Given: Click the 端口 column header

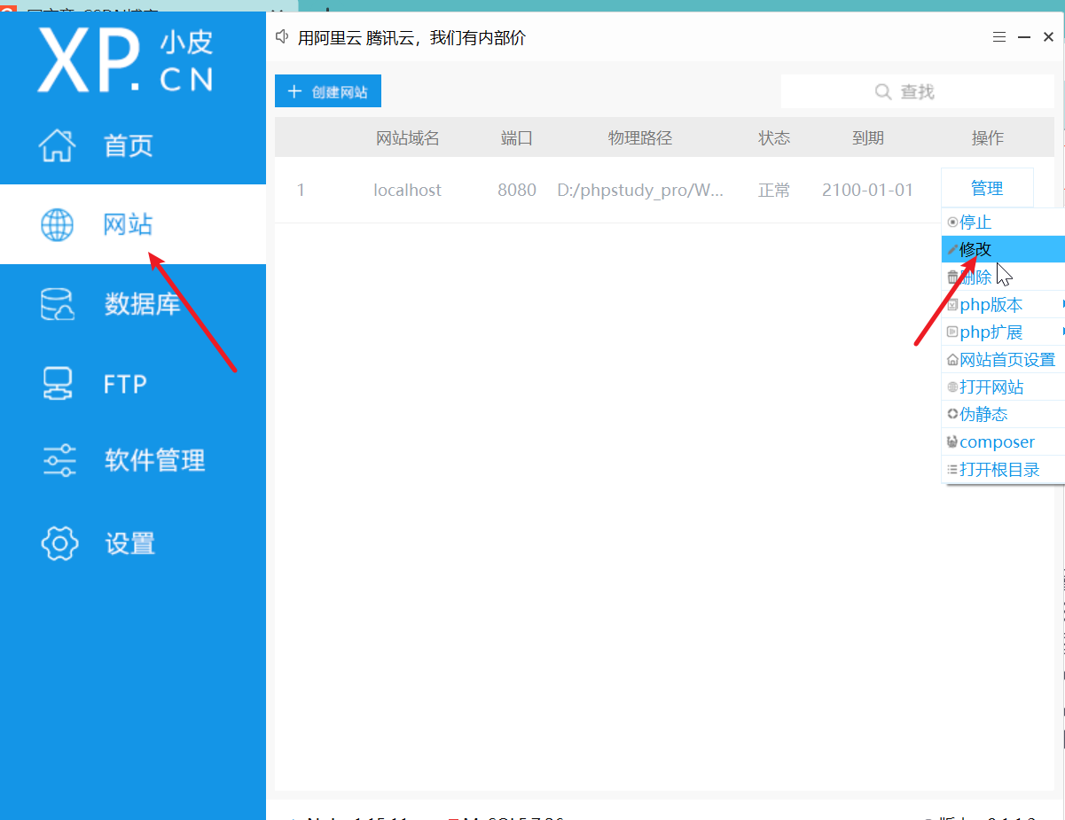Looking at the screenshot, I should (x=517, y=138).
